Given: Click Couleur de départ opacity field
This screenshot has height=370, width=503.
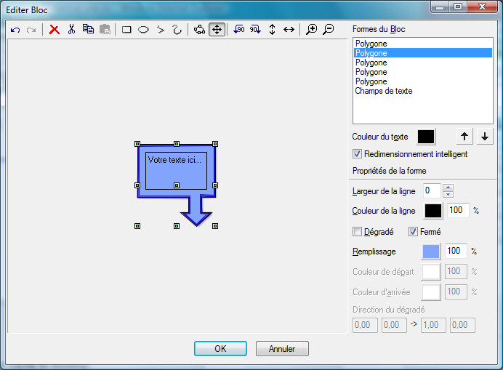Looking at the screenshot, I should [x=456, y=271].
